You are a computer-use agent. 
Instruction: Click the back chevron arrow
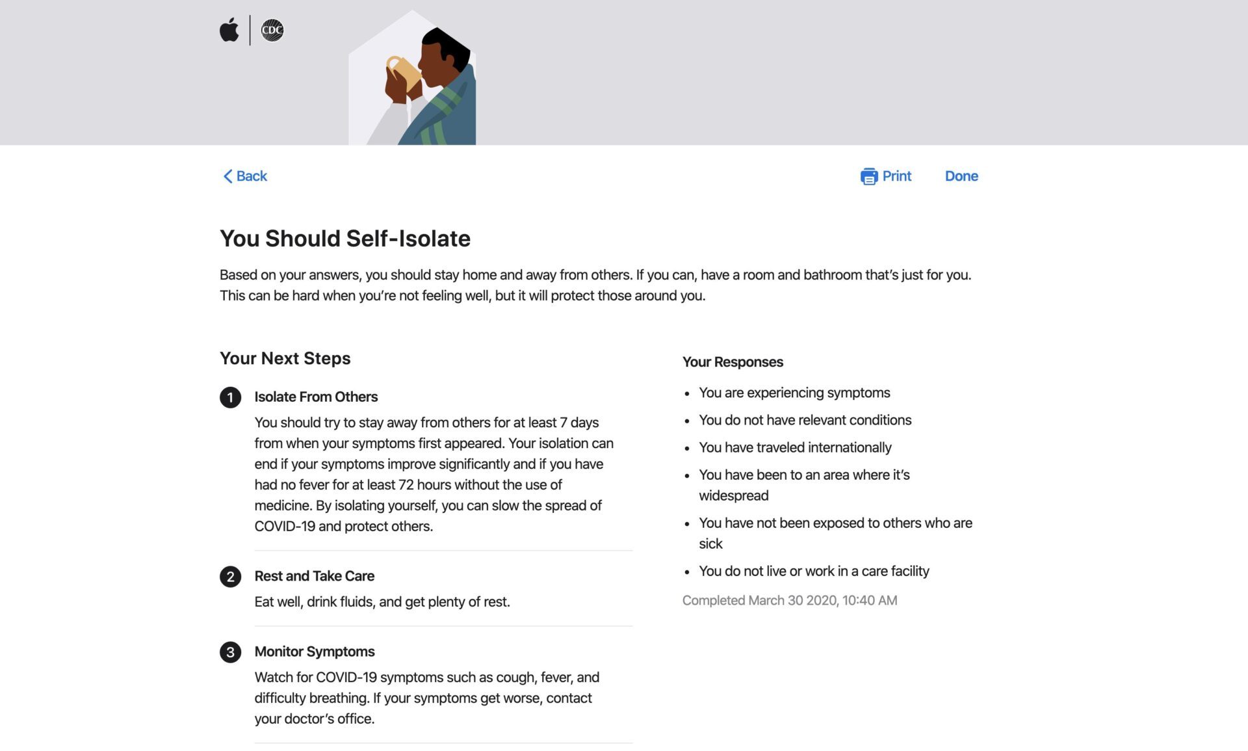227,176
